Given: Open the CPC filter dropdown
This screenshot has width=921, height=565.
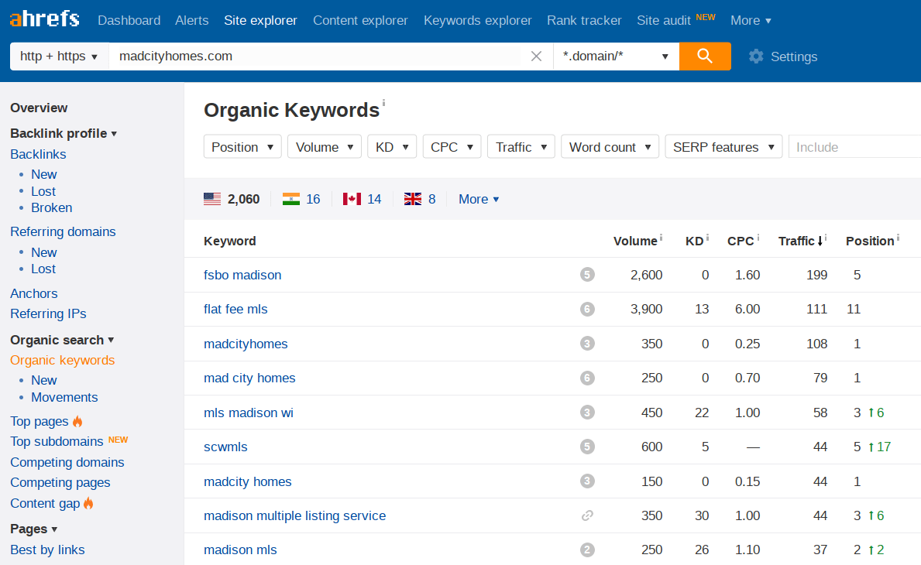Looking at the screenshot, I should coord(452,147).
